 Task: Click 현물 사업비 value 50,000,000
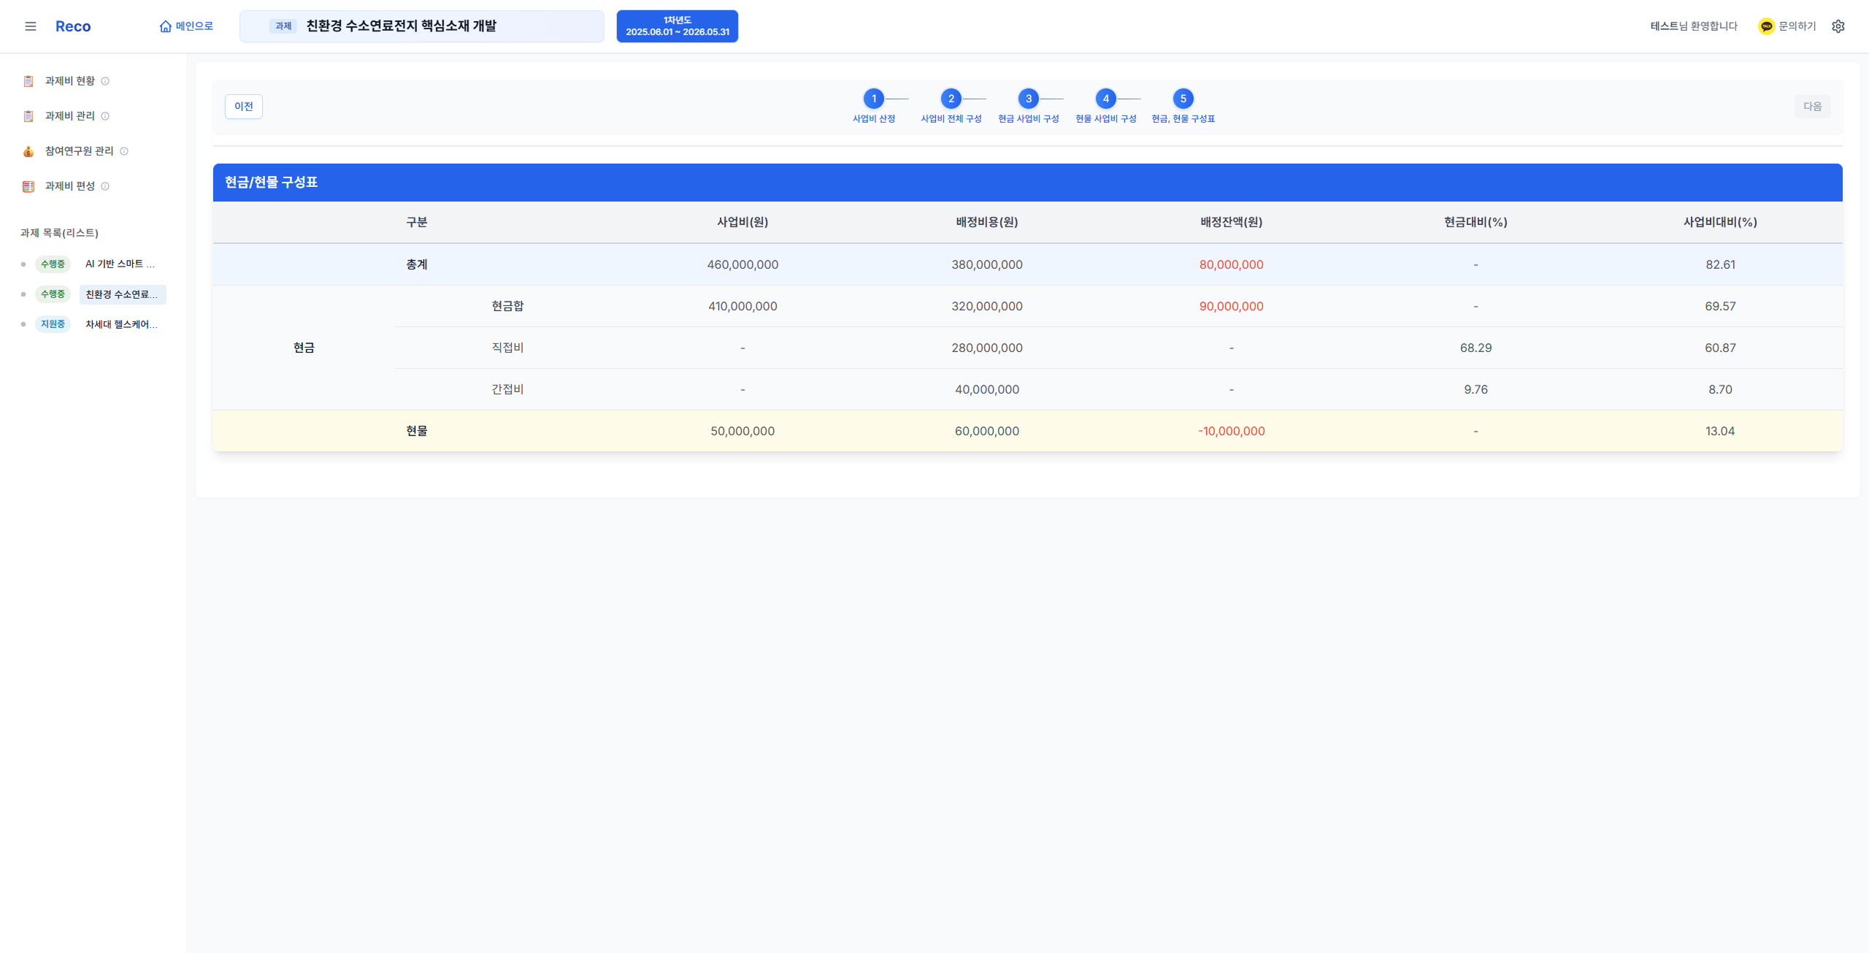(742, 431)
